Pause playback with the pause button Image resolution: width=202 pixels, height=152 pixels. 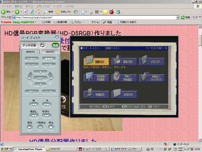point(40,127)
